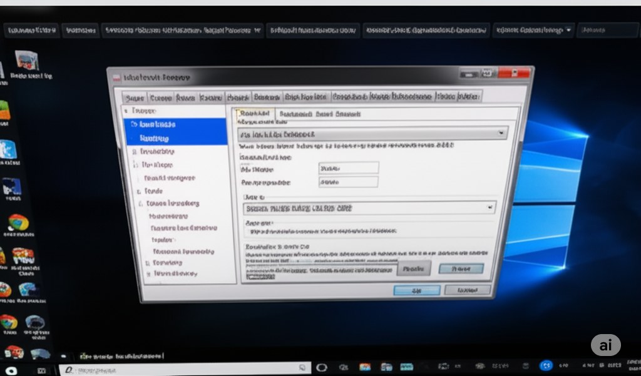Click the taskbar search box
Screen dimensions: 641x376
tap(185, 369)
